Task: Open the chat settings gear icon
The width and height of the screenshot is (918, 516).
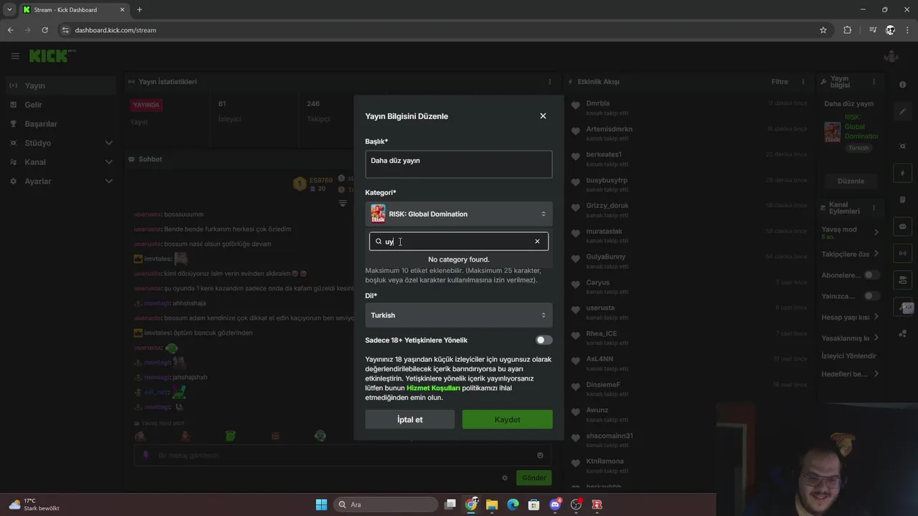Action: coord(505,478)
